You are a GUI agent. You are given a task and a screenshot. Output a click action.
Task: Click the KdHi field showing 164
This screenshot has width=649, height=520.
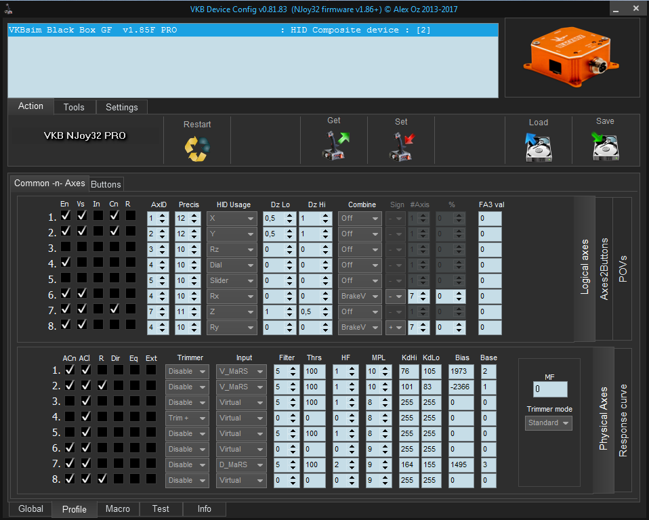(409, 465)
